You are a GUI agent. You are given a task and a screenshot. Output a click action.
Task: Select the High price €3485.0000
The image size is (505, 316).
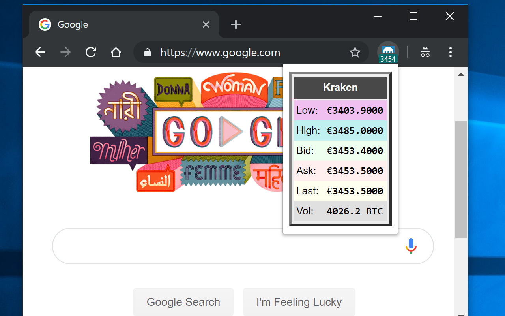[355, 131]
